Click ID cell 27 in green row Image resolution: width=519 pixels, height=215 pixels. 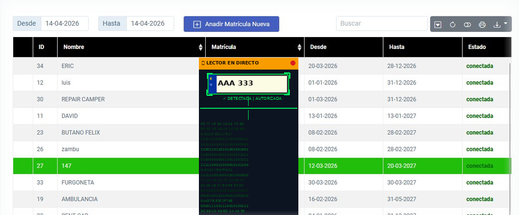click(40, 166)
